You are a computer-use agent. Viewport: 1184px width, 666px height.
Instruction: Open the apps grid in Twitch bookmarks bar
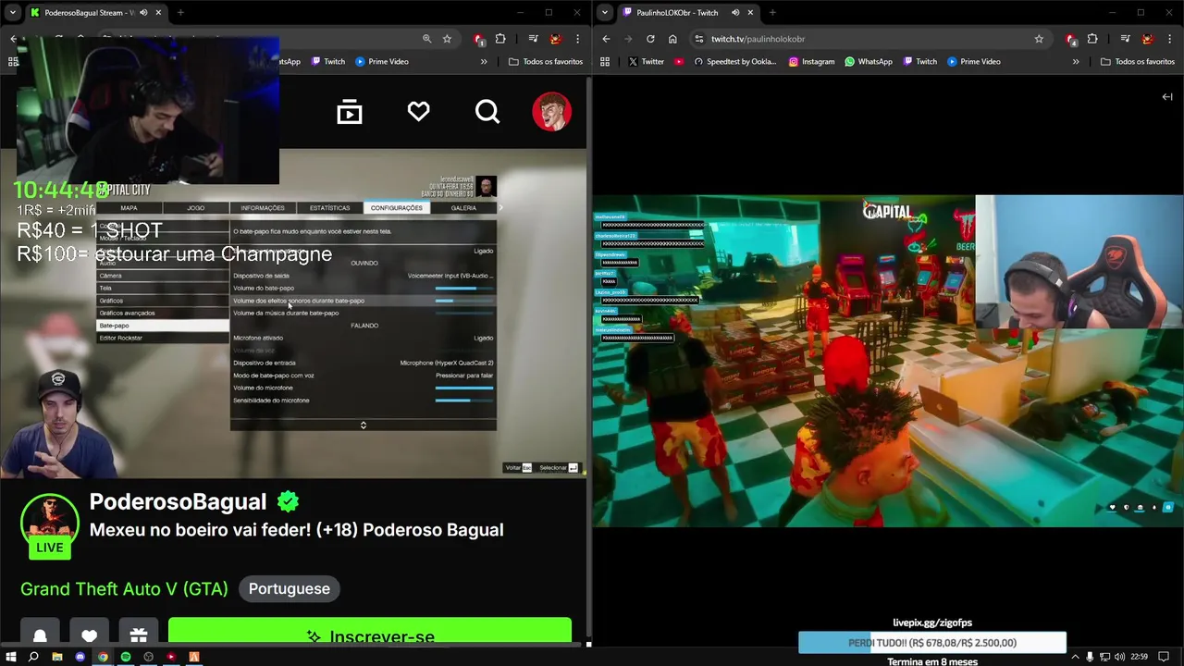[605, 62]
